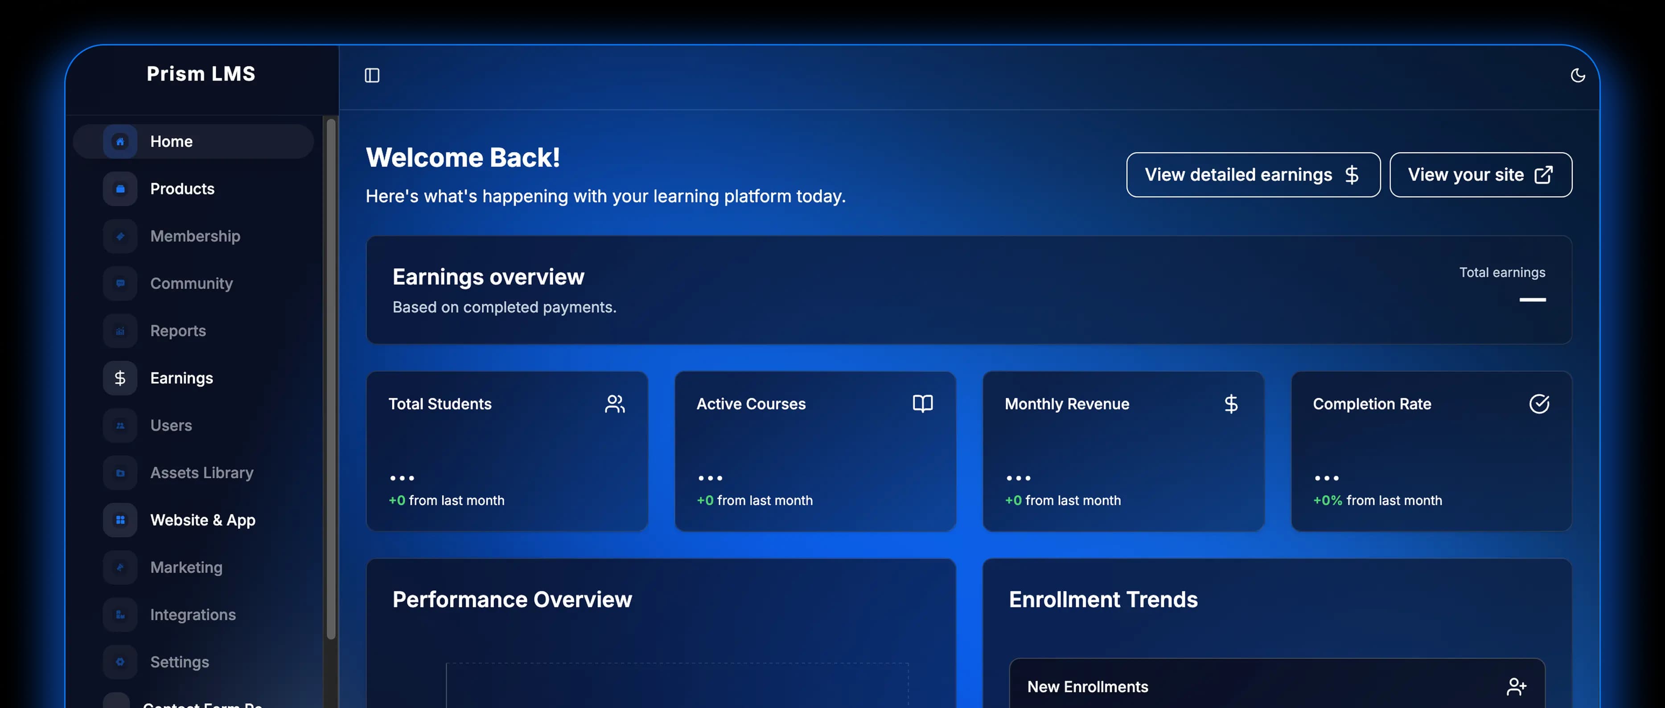Click the Earnings overview title
This screenshot has height=708, width=1665.
click(488, 277)
